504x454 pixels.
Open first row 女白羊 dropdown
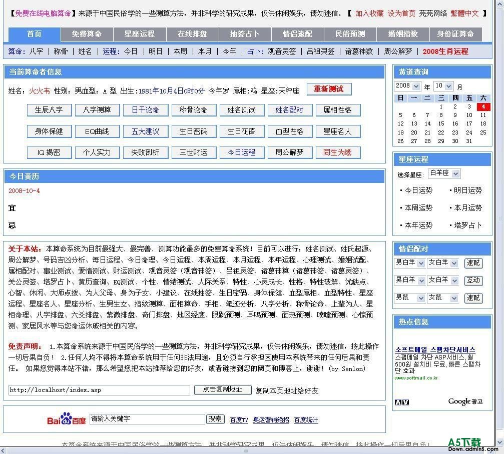[x=442, y=263]
